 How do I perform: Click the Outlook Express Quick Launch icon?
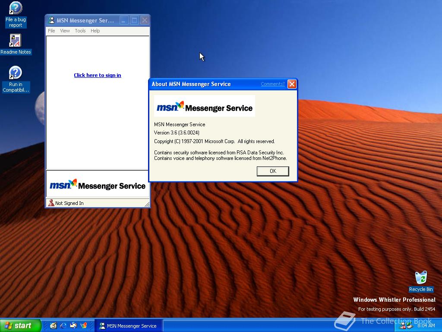tap(73, 326)
